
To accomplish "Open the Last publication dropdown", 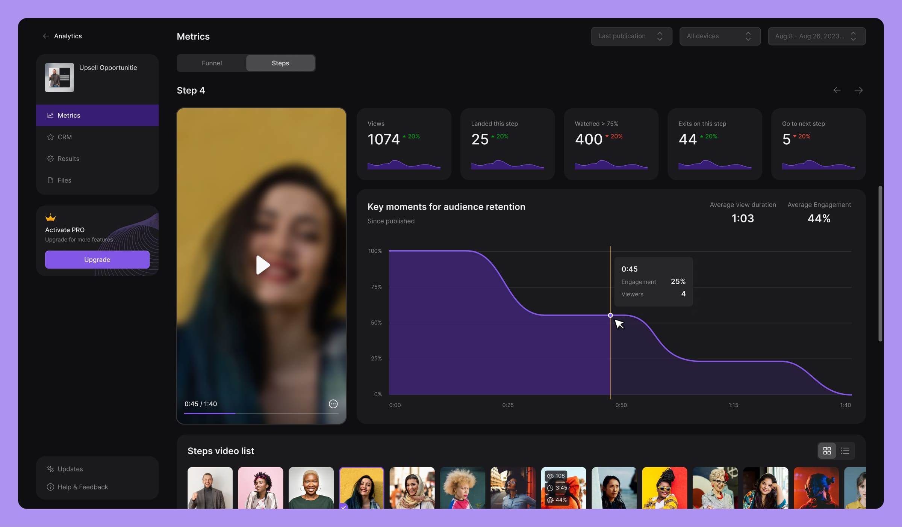I will (x=631, y=36).
